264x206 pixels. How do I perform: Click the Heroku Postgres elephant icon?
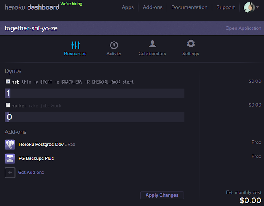click(10, 145)
